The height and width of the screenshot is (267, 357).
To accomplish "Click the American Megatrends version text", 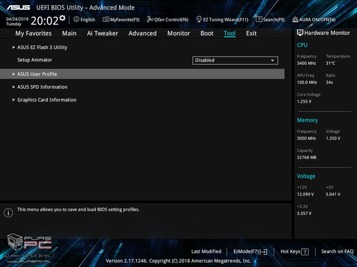I will 178,261.
